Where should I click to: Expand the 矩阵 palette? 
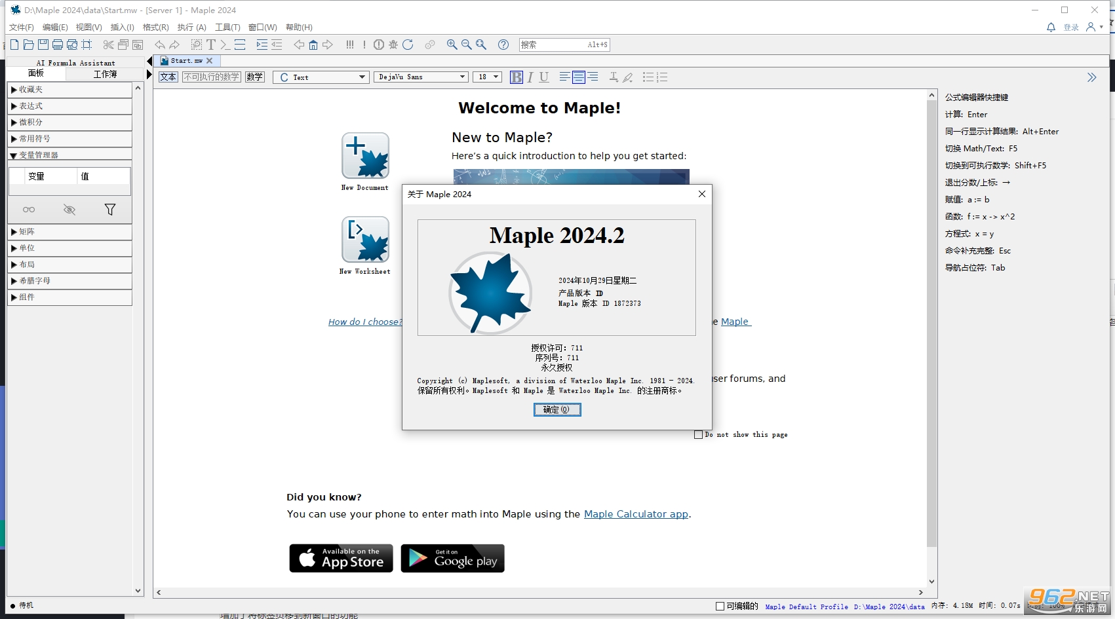(69, 232)
